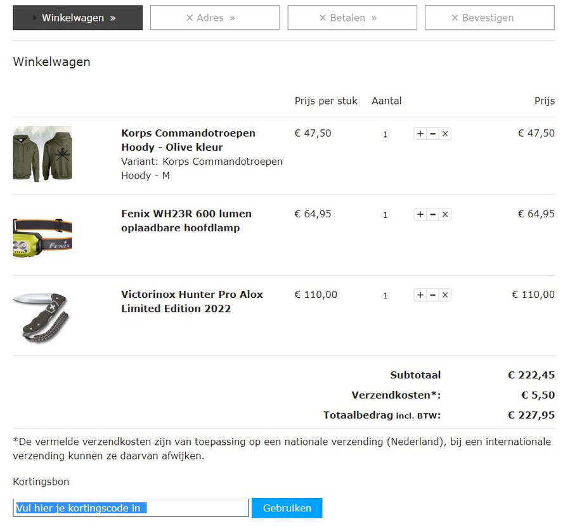This screenshot has width=577, height=531.
Task: Remove Korps Commandotroepen Hoody from cart
Action: pos(445,134)
